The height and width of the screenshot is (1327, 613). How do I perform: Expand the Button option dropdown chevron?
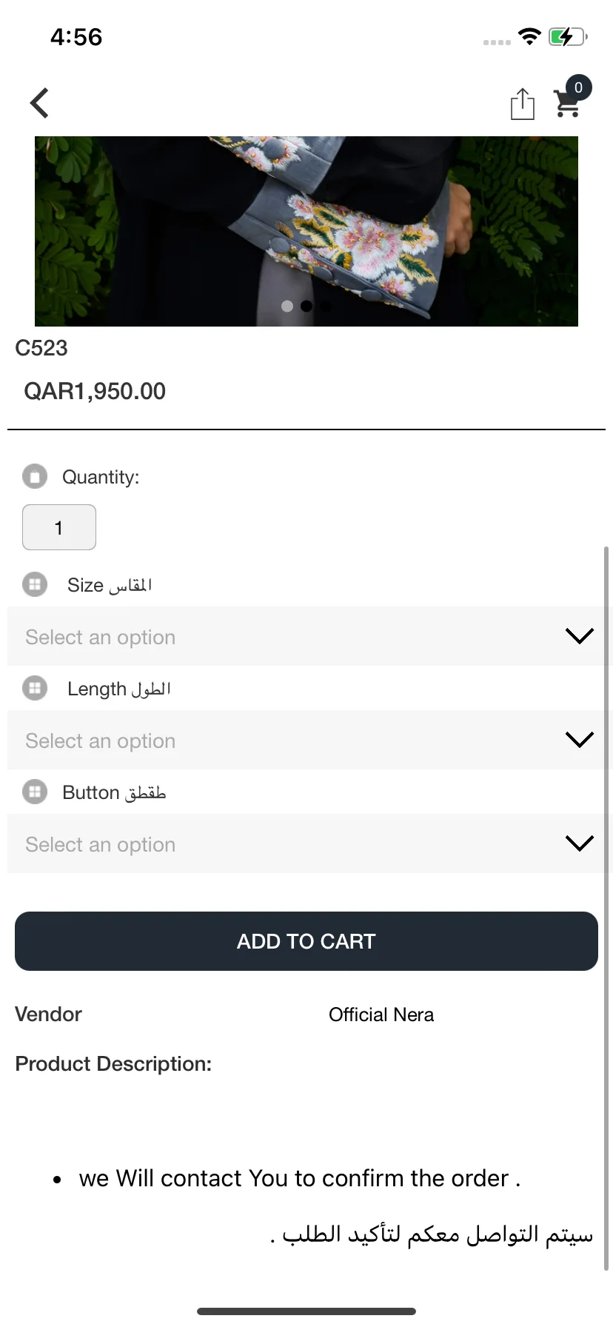click(x=579, y=843)
